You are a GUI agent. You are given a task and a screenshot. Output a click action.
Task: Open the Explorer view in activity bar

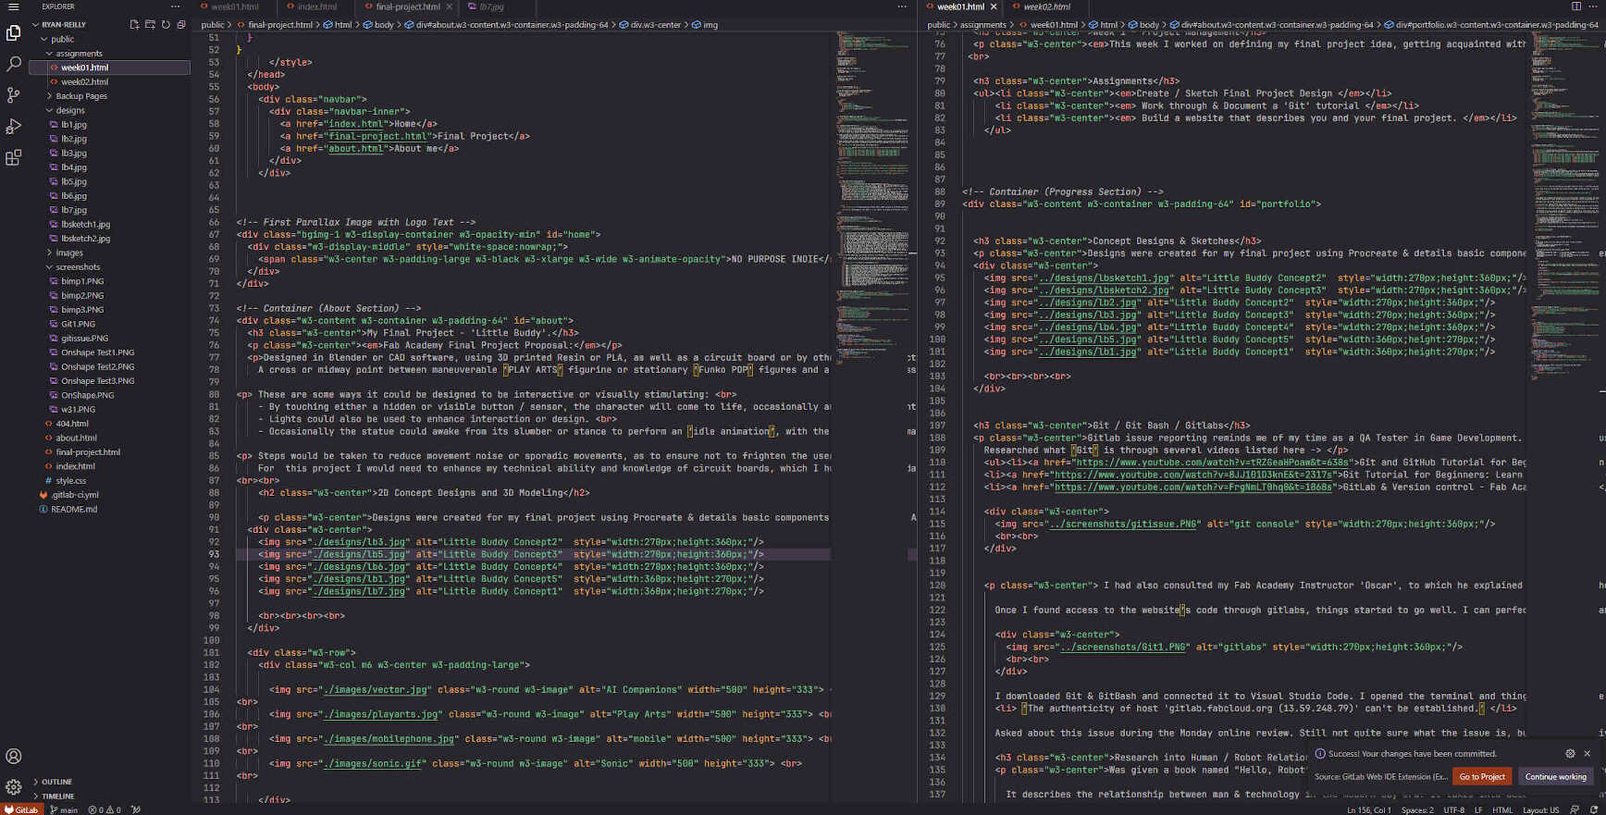coord(13,33)
